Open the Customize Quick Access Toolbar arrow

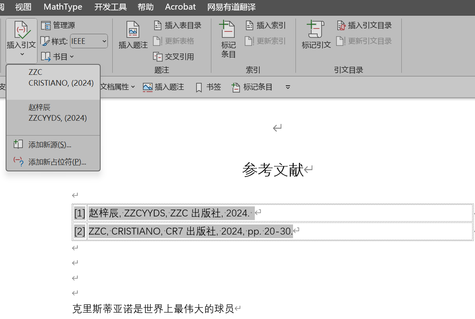[x=288, y=87]
